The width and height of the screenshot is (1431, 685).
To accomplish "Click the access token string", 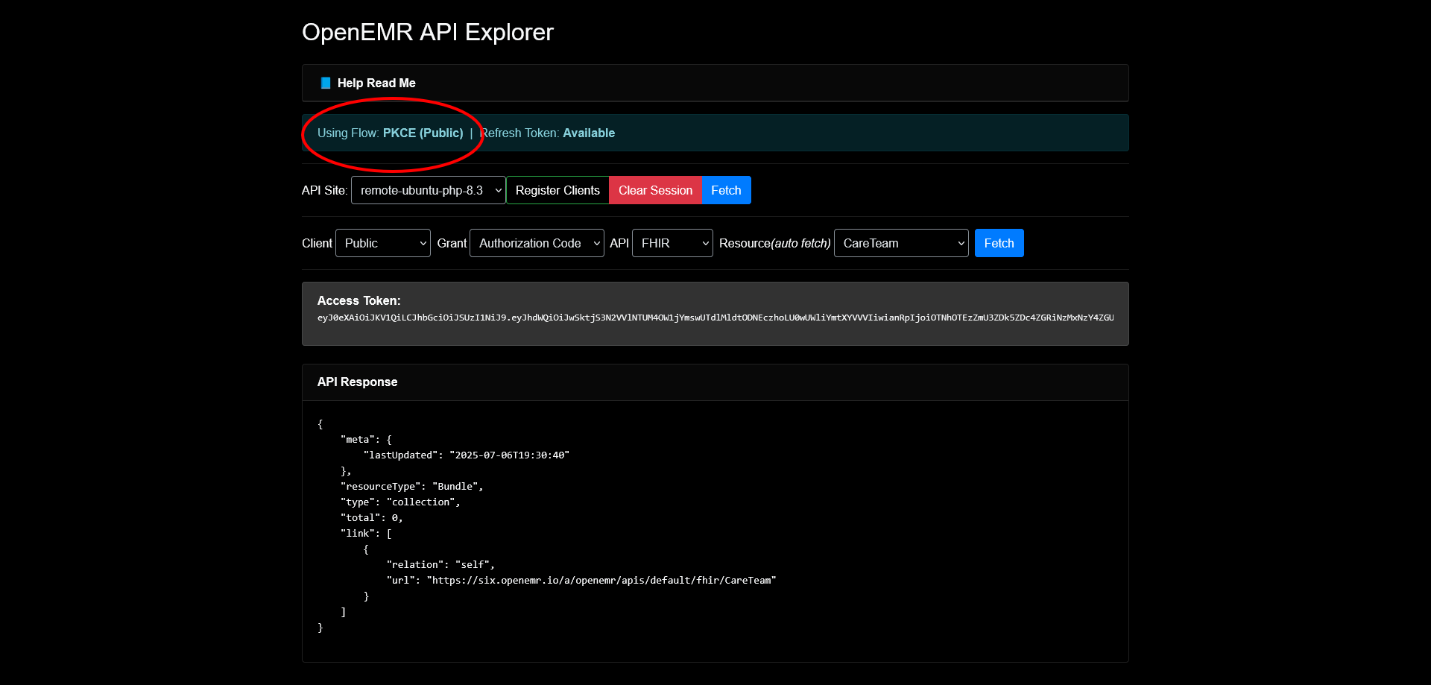I will (x=715, y=318).
